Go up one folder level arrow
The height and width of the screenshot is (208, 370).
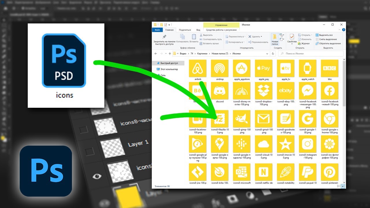[170, 54]
